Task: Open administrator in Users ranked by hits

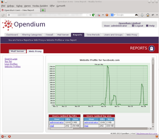Action: pyautogui.click(x=57, y=122)
